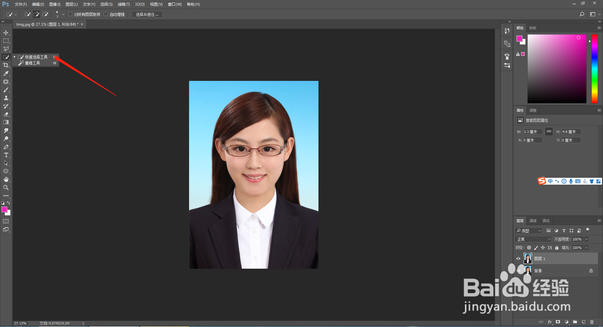
Task: Open the 文件(F) menu
Action: 21,4
